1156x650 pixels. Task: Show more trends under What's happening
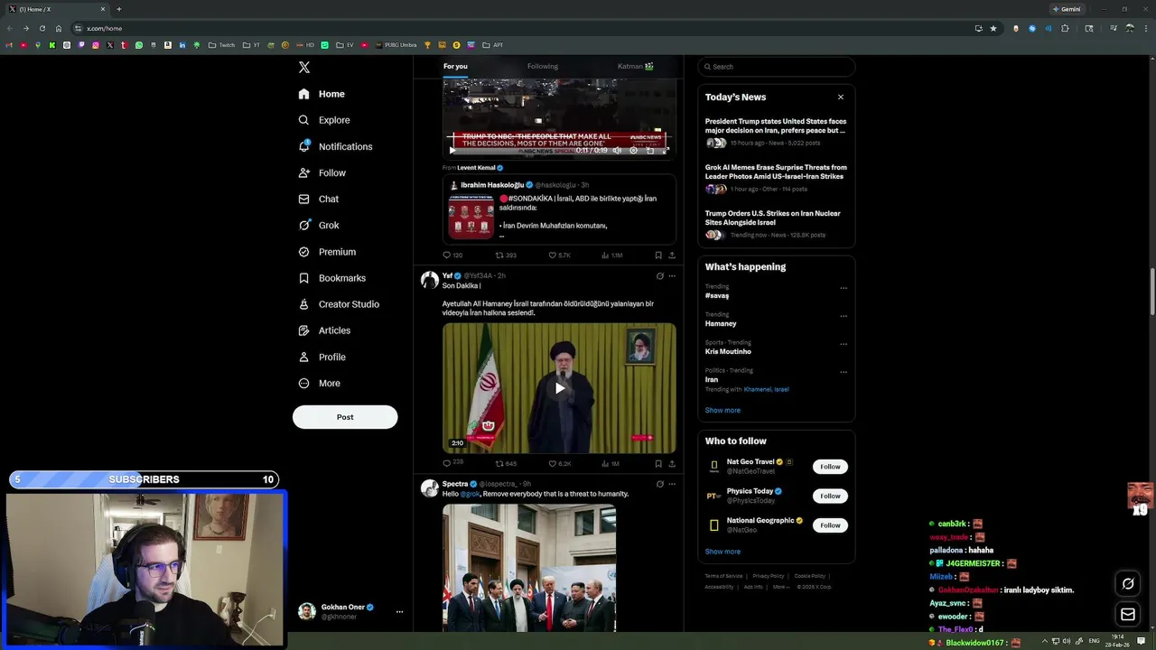722,410
